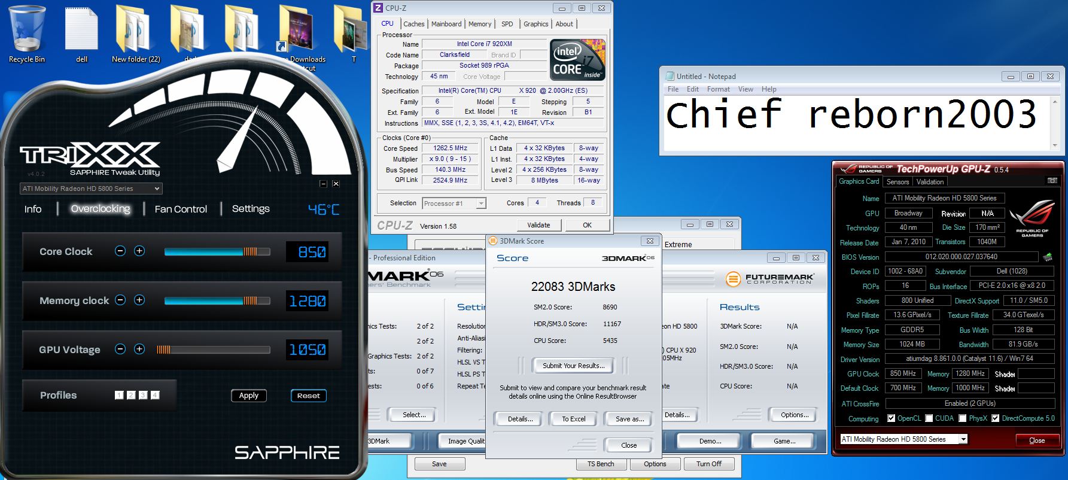Select the New folder (22) desktop icon
The width and height of the screenshot is (1068, 480).
coord(136,35)
